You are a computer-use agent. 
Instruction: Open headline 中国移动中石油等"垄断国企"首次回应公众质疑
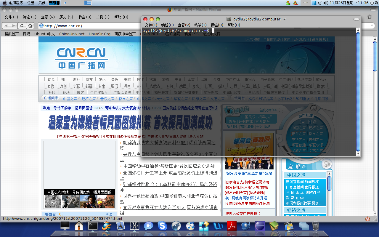(x=169, y=166)
